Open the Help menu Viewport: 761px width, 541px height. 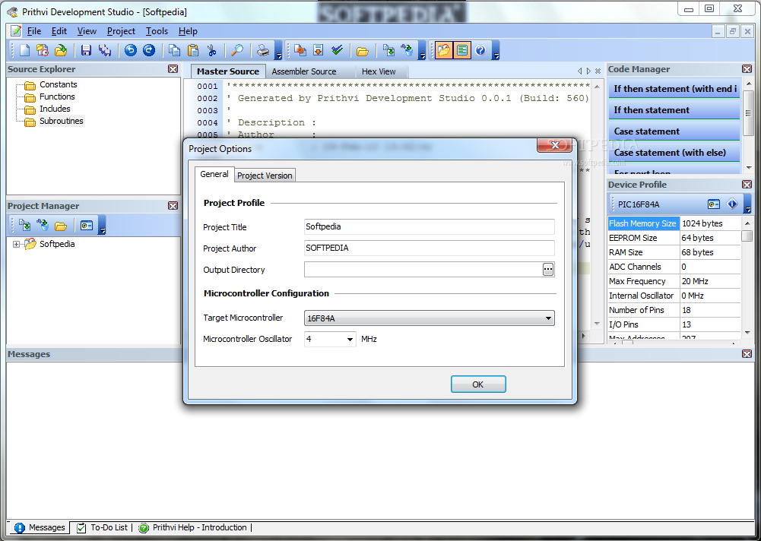[x=188, y=31]
